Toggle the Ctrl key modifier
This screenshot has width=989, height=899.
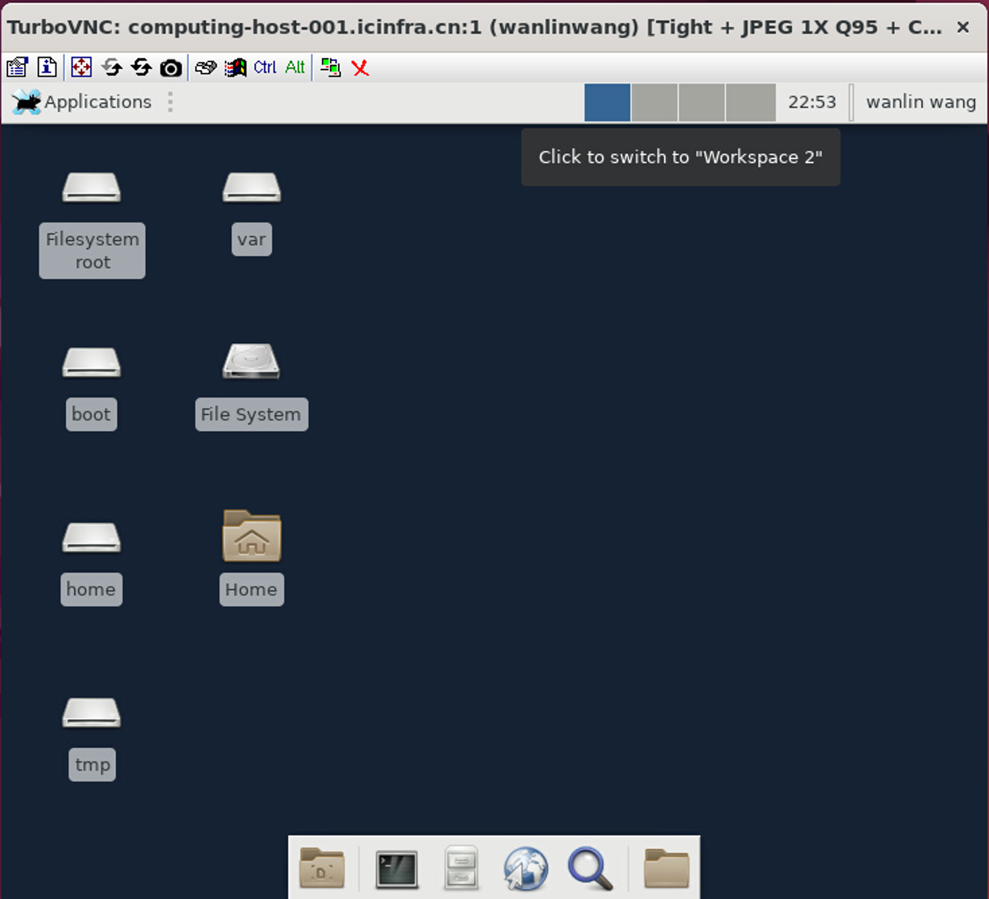[x=264, y=67]
